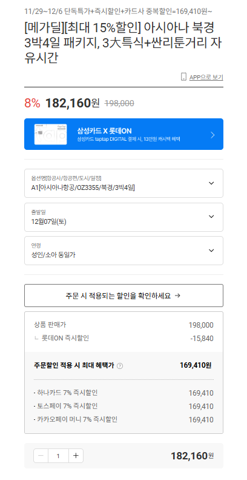Increase quantity with the plus button

point(76,456)
